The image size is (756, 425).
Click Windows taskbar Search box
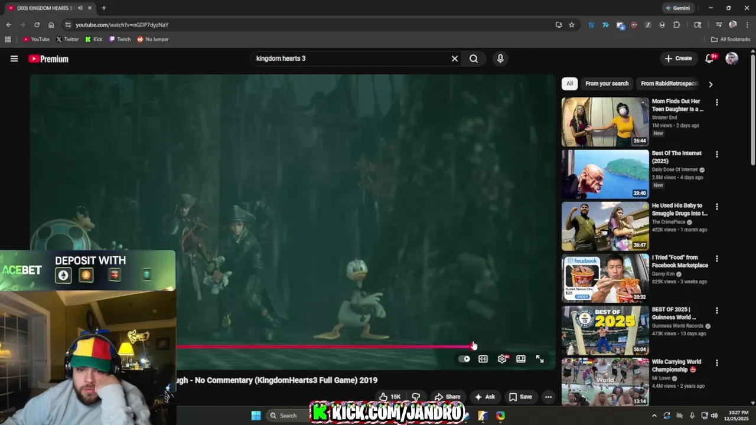pos(286,416)
